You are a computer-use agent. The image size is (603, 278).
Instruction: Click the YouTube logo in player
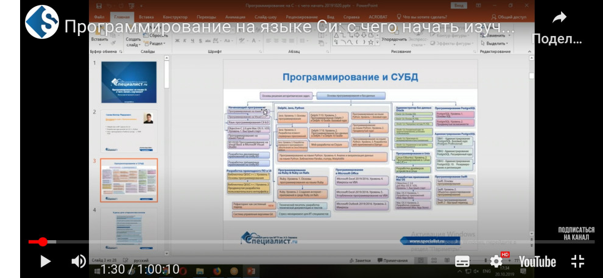537,262
